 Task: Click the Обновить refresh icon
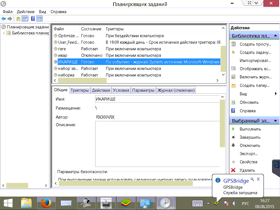pos(233,102)
